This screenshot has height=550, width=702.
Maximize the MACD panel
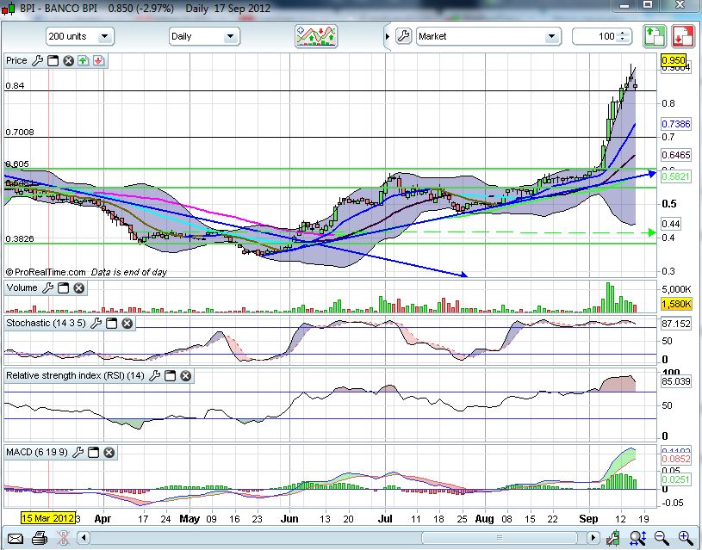click(x=93, y=453)
